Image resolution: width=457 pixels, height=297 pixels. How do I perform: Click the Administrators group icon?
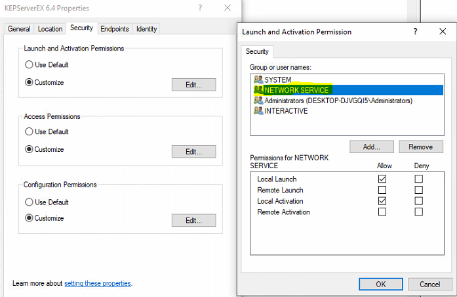point(258,101)
